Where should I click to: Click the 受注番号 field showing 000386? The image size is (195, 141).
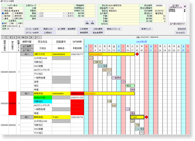[159, 5]
